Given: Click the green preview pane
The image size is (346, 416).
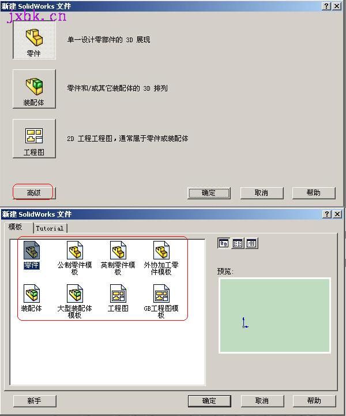Looking at the screenshot, I should click(275, 315).
